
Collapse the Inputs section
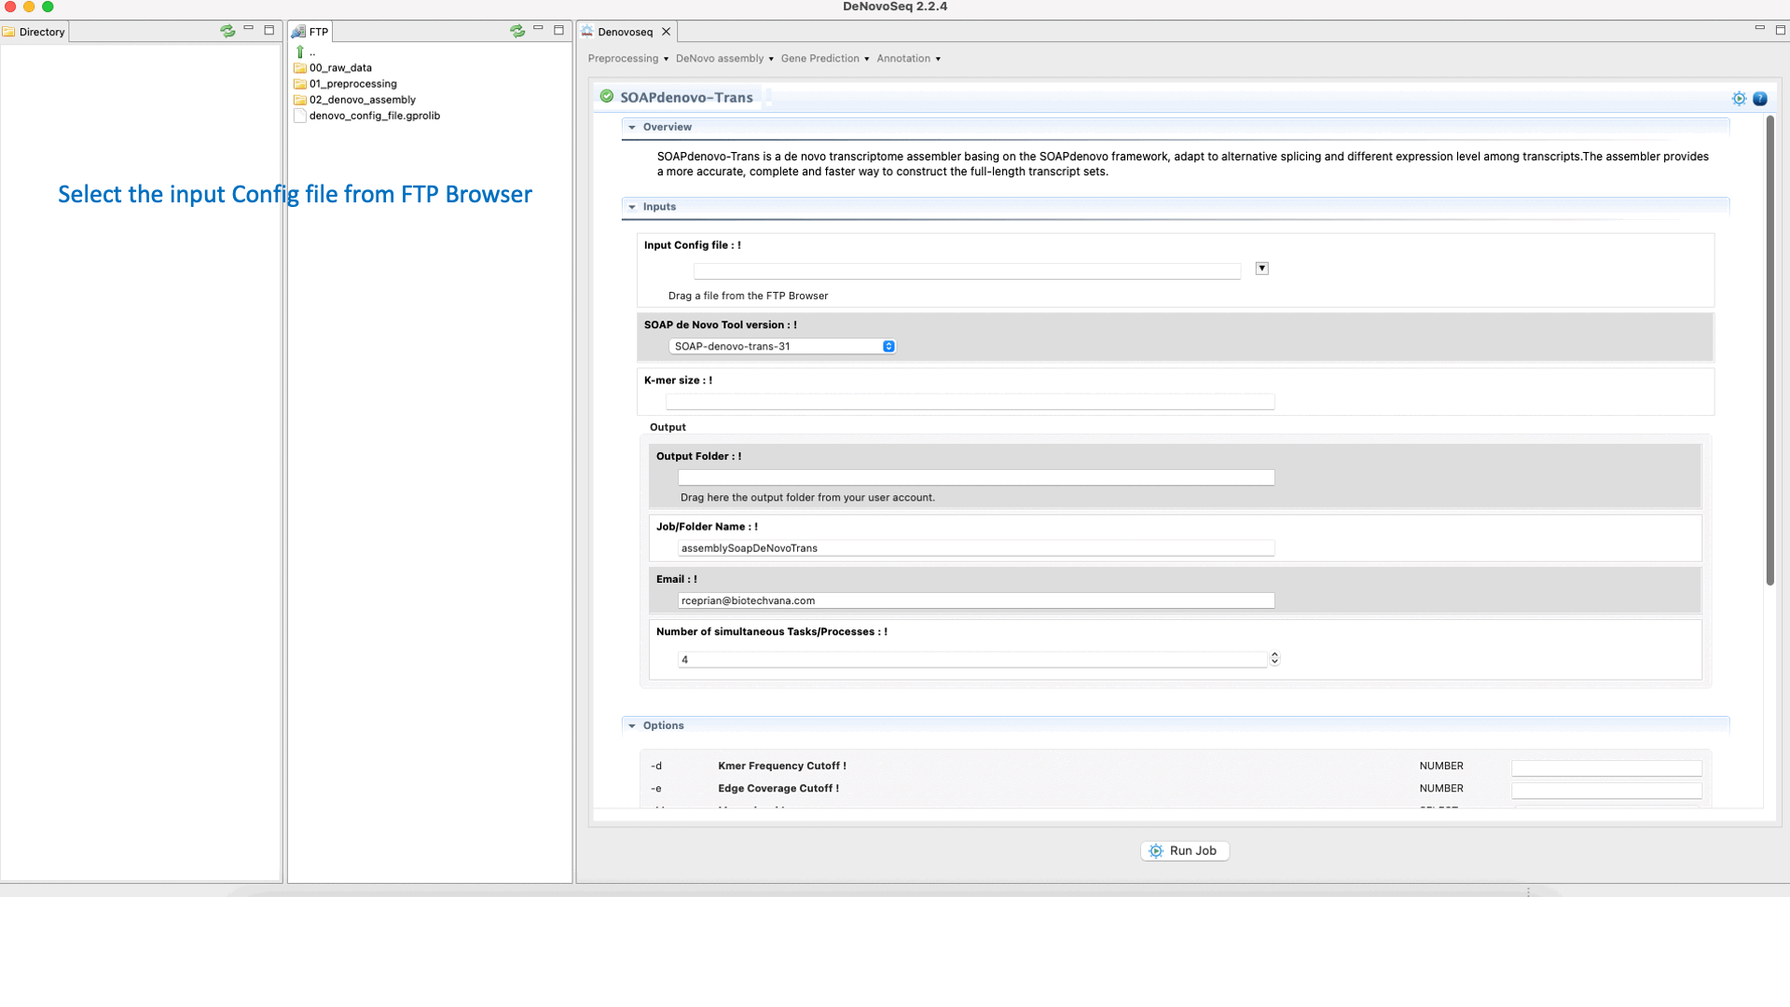click(x=632, y=207)
